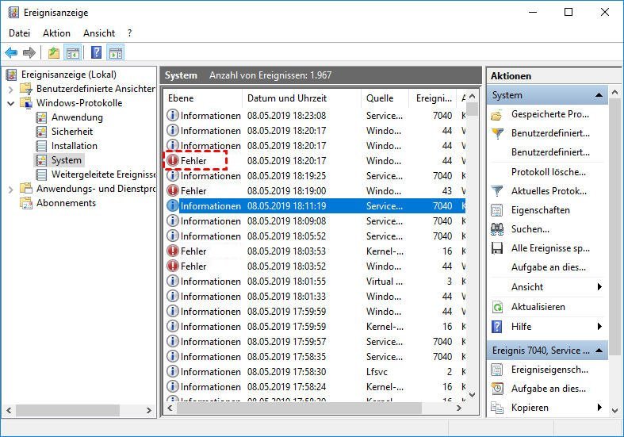Open the Datei menu
Image resolution: width=624 pixels, height=437 pixels.
pos(19,33)
